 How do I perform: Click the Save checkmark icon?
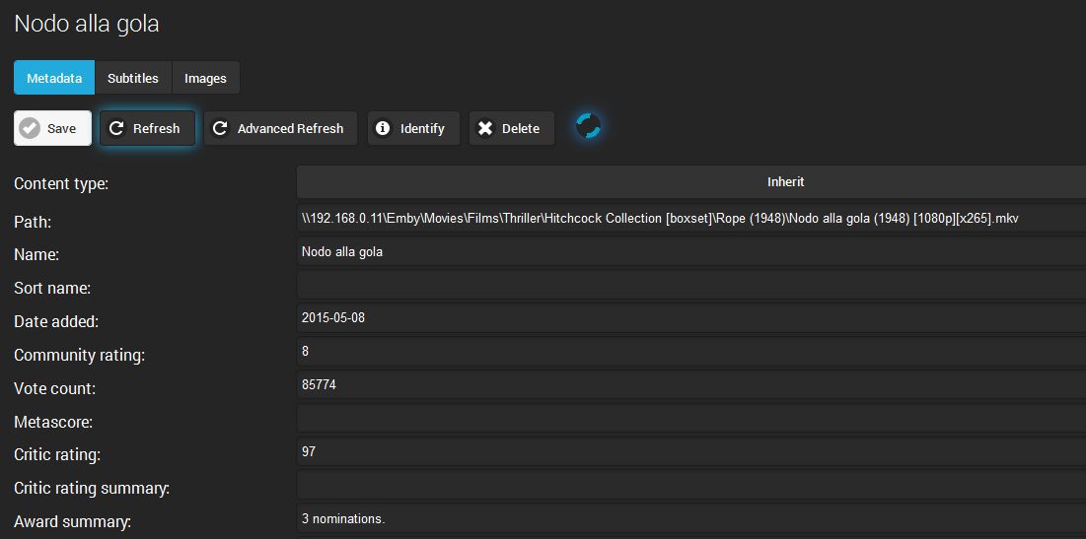point(30,128)
